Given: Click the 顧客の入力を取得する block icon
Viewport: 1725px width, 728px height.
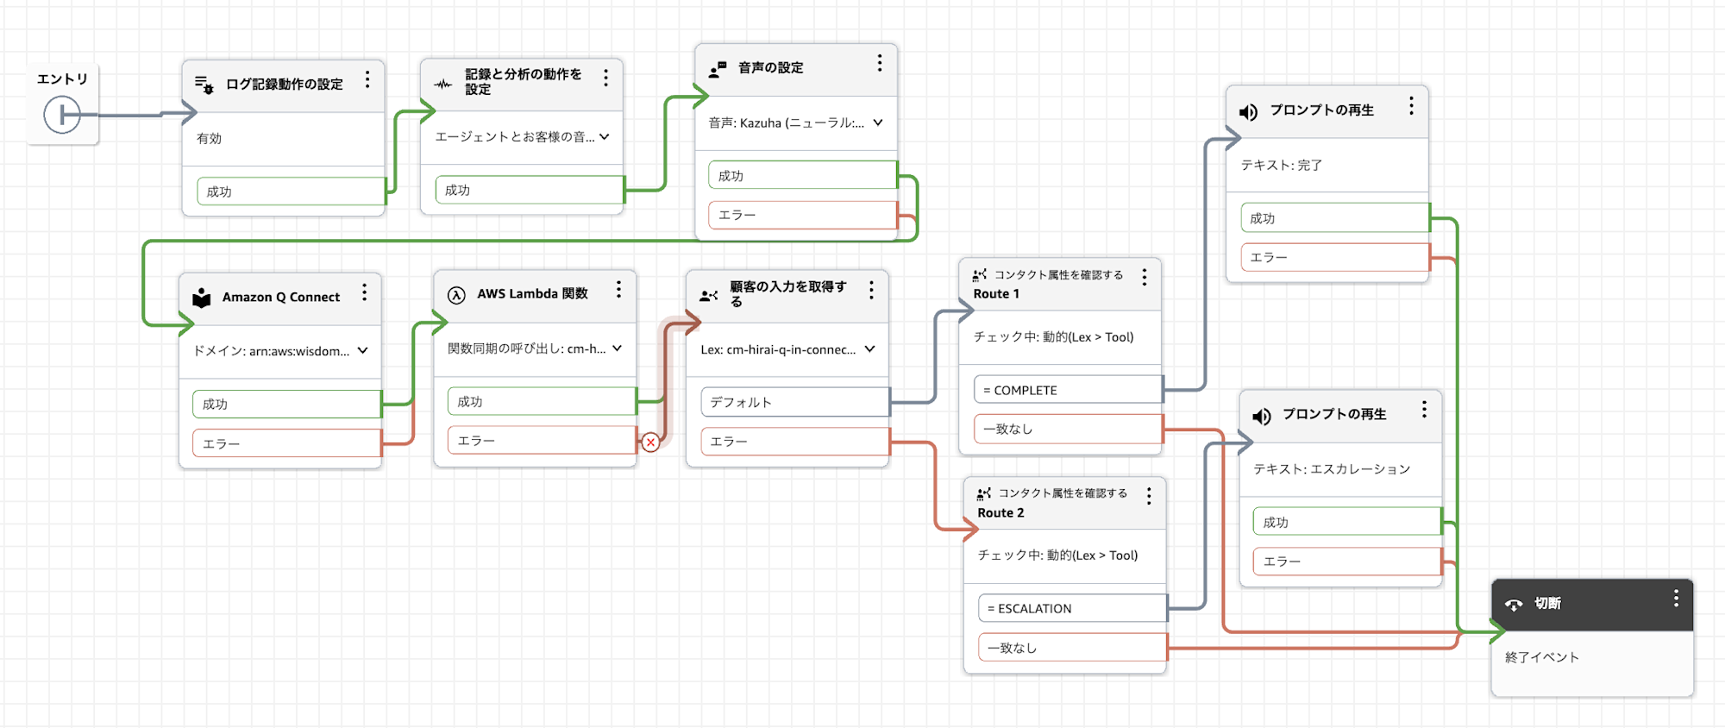Looking at the screenshot, I should [709, 295].
